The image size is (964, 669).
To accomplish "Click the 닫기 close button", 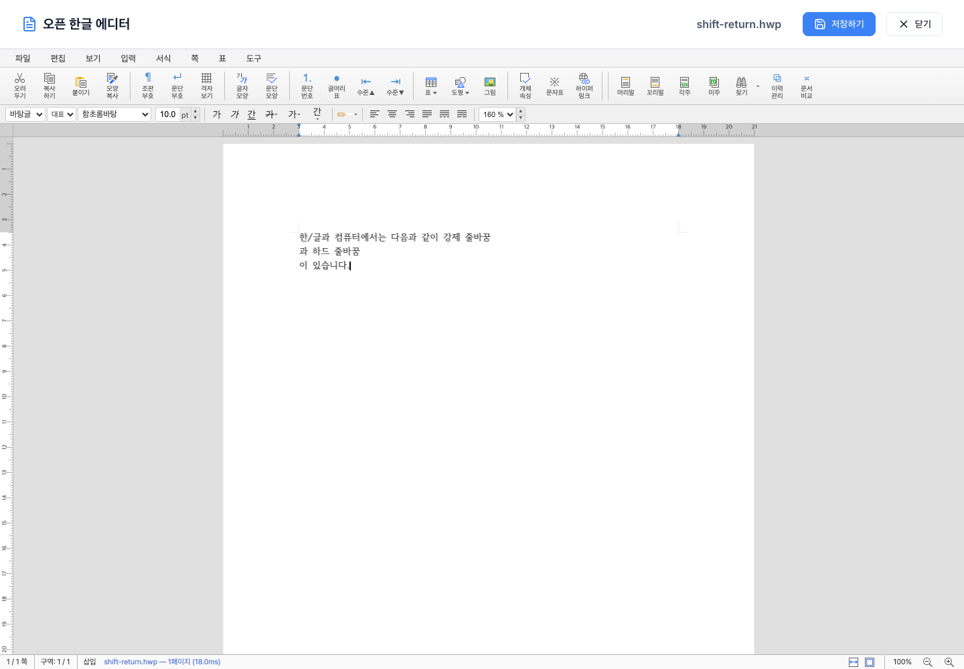I will [914, 24].
